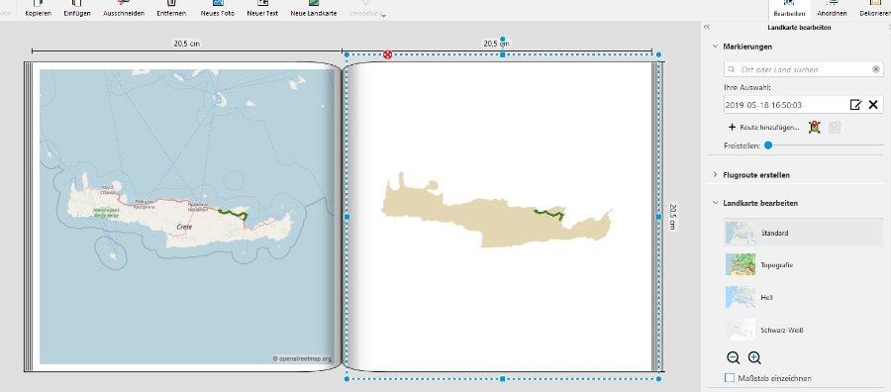The width and height of the screenshot is (891, 392).
Task: Remove the selected route with X icon
Action: (873, 105)
